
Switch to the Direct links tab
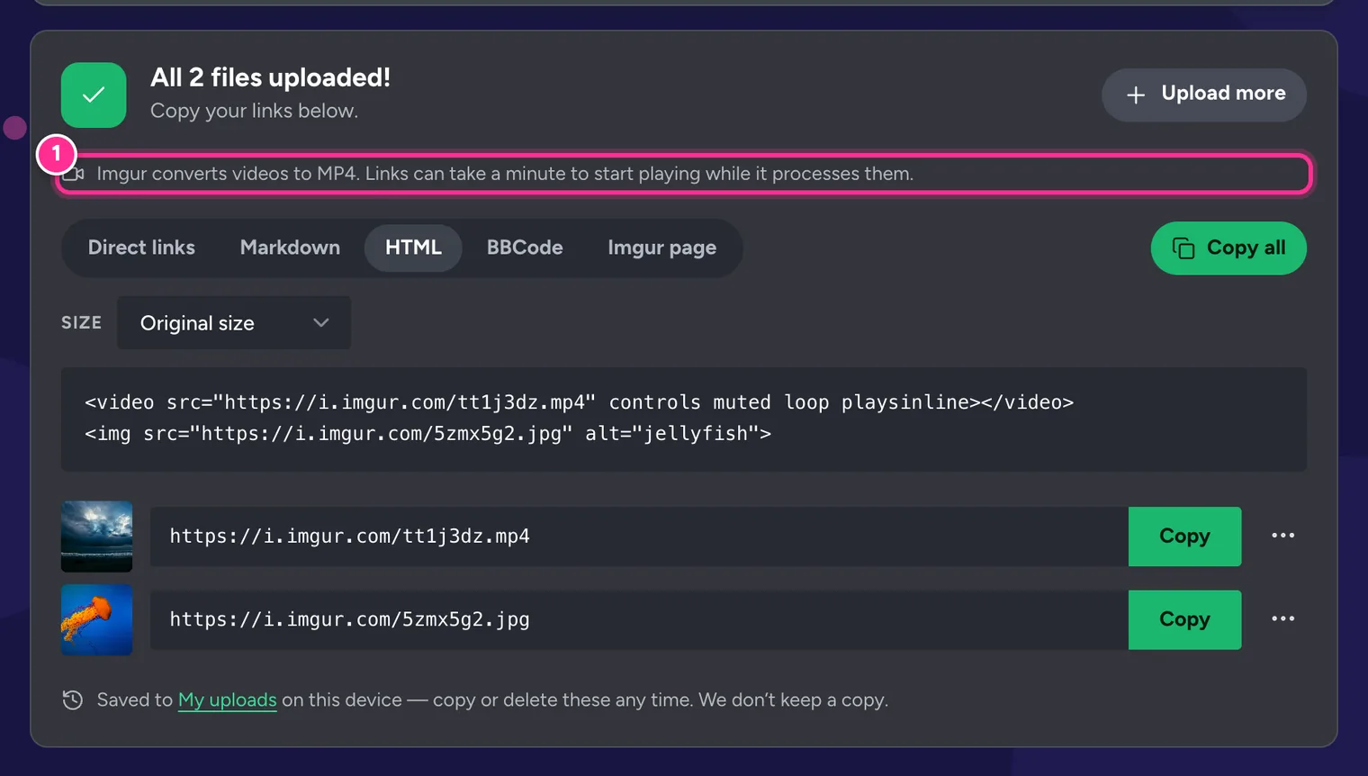click(141, 248)
